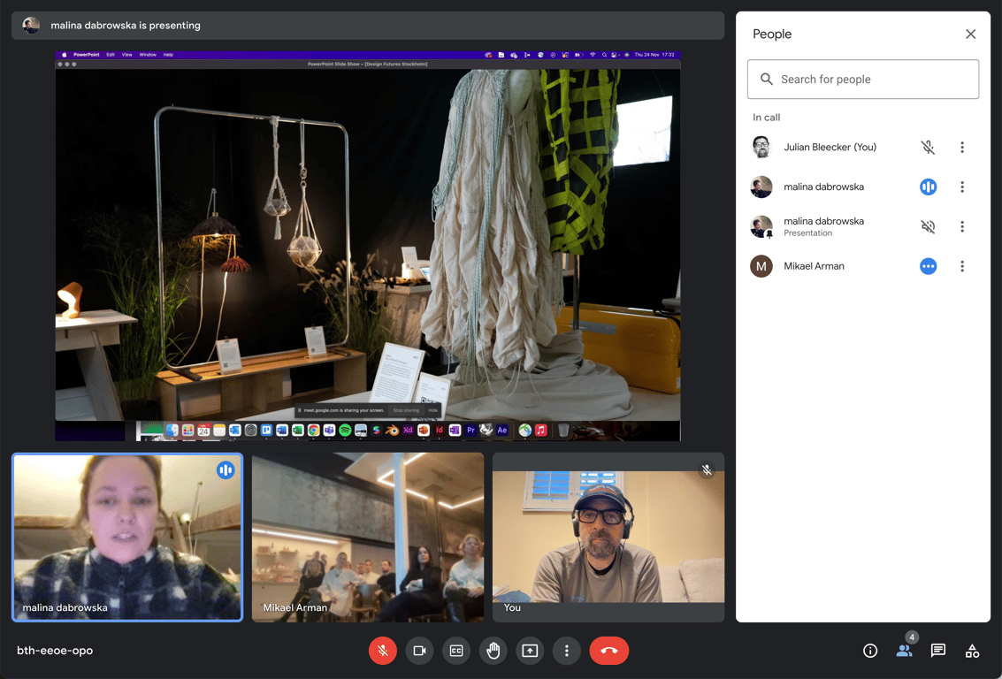Turn off camera in bottom bar
The height and width of the screenshot is (679, 1002).
coord(419,650)
